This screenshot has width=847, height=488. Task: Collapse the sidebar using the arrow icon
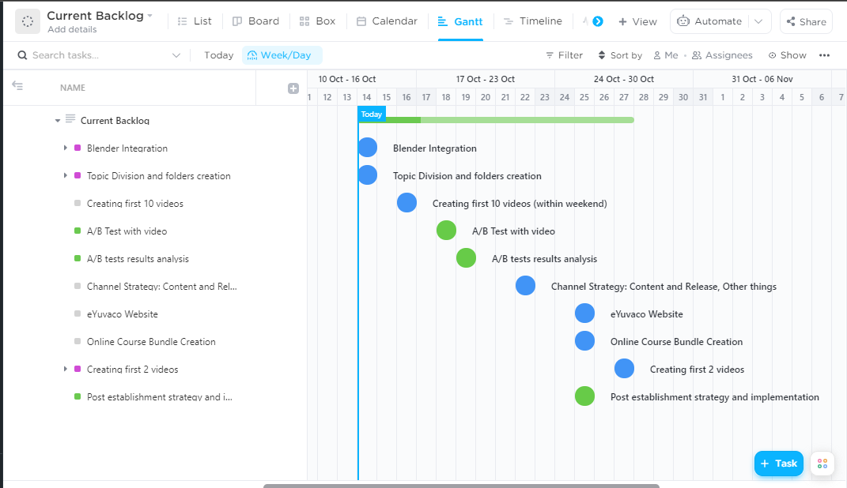pos(17,87)
